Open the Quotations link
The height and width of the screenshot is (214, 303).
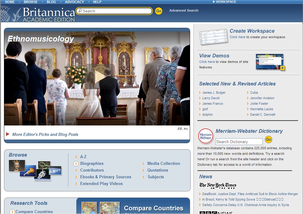158,170
